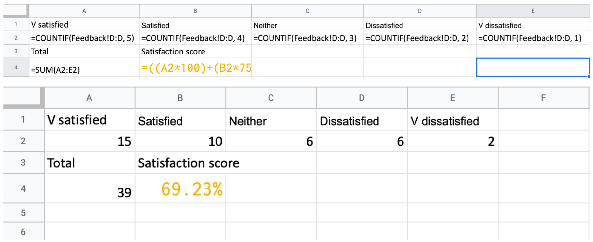Select the V satisfied count cell showing 15

(x=89, y=141)
